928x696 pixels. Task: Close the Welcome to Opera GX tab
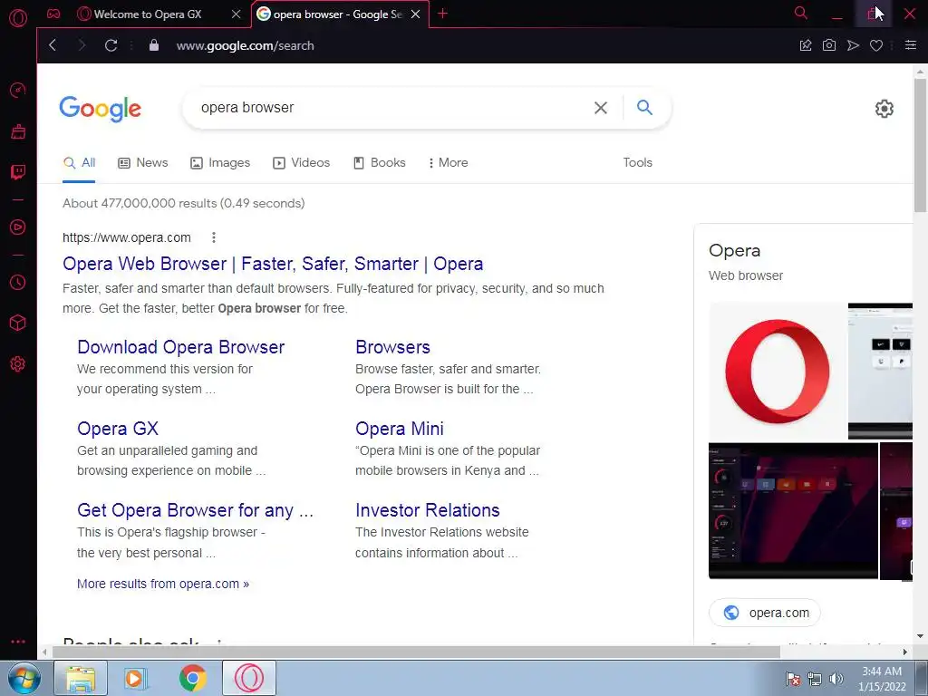237,14
